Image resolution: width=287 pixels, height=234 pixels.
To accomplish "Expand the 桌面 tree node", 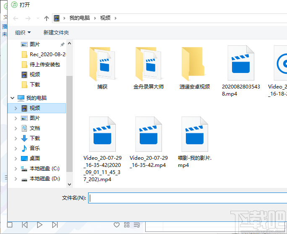I will (16, 159).
